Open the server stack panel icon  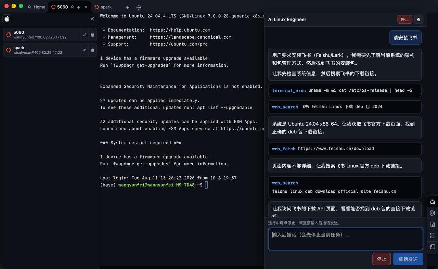coord(433,235)
